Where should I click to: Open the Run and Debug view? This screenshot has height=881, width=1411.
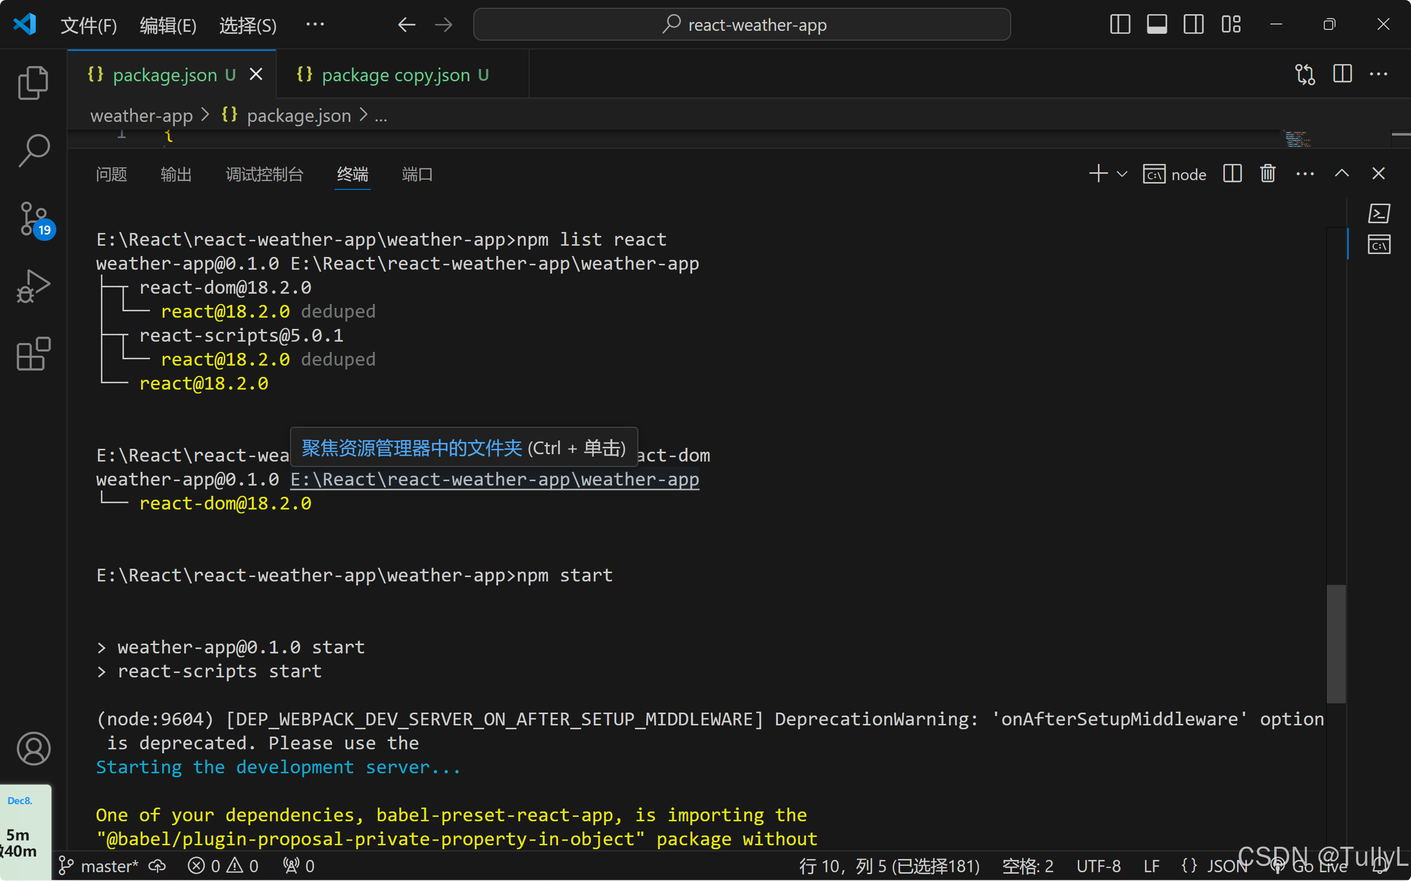click(x=33, y=285)
